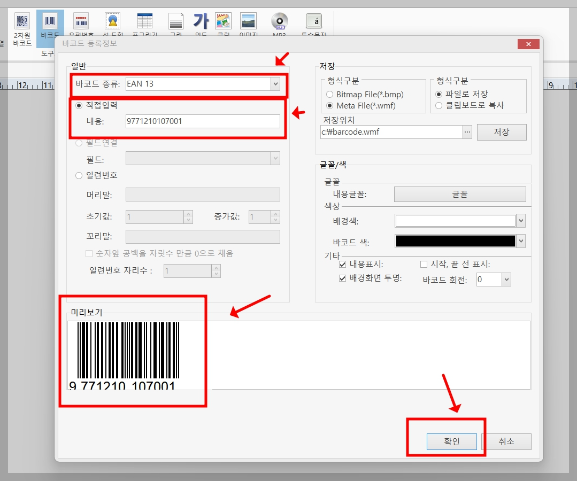The image size is (577, 481).
Task: Focus the 머리말 prefix field
Action: (x=203, y=195)
